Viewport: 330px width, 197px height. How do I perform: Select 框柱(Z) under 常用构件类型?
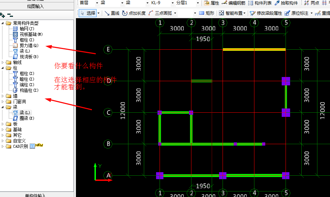tap(23, 40)
